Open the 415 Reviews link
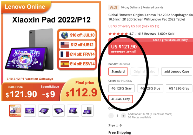Viewport: 193px width, 135px height. tap(147, 34)
